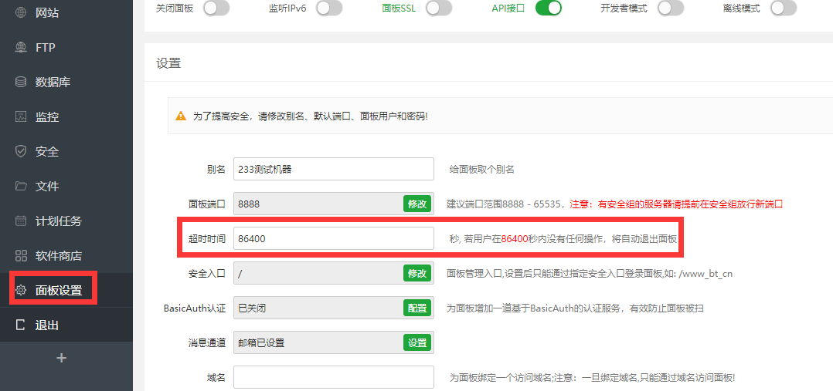The image size is (833, 391).
Task: Focus the 超时时间 input field
Action: click(334, 239)
